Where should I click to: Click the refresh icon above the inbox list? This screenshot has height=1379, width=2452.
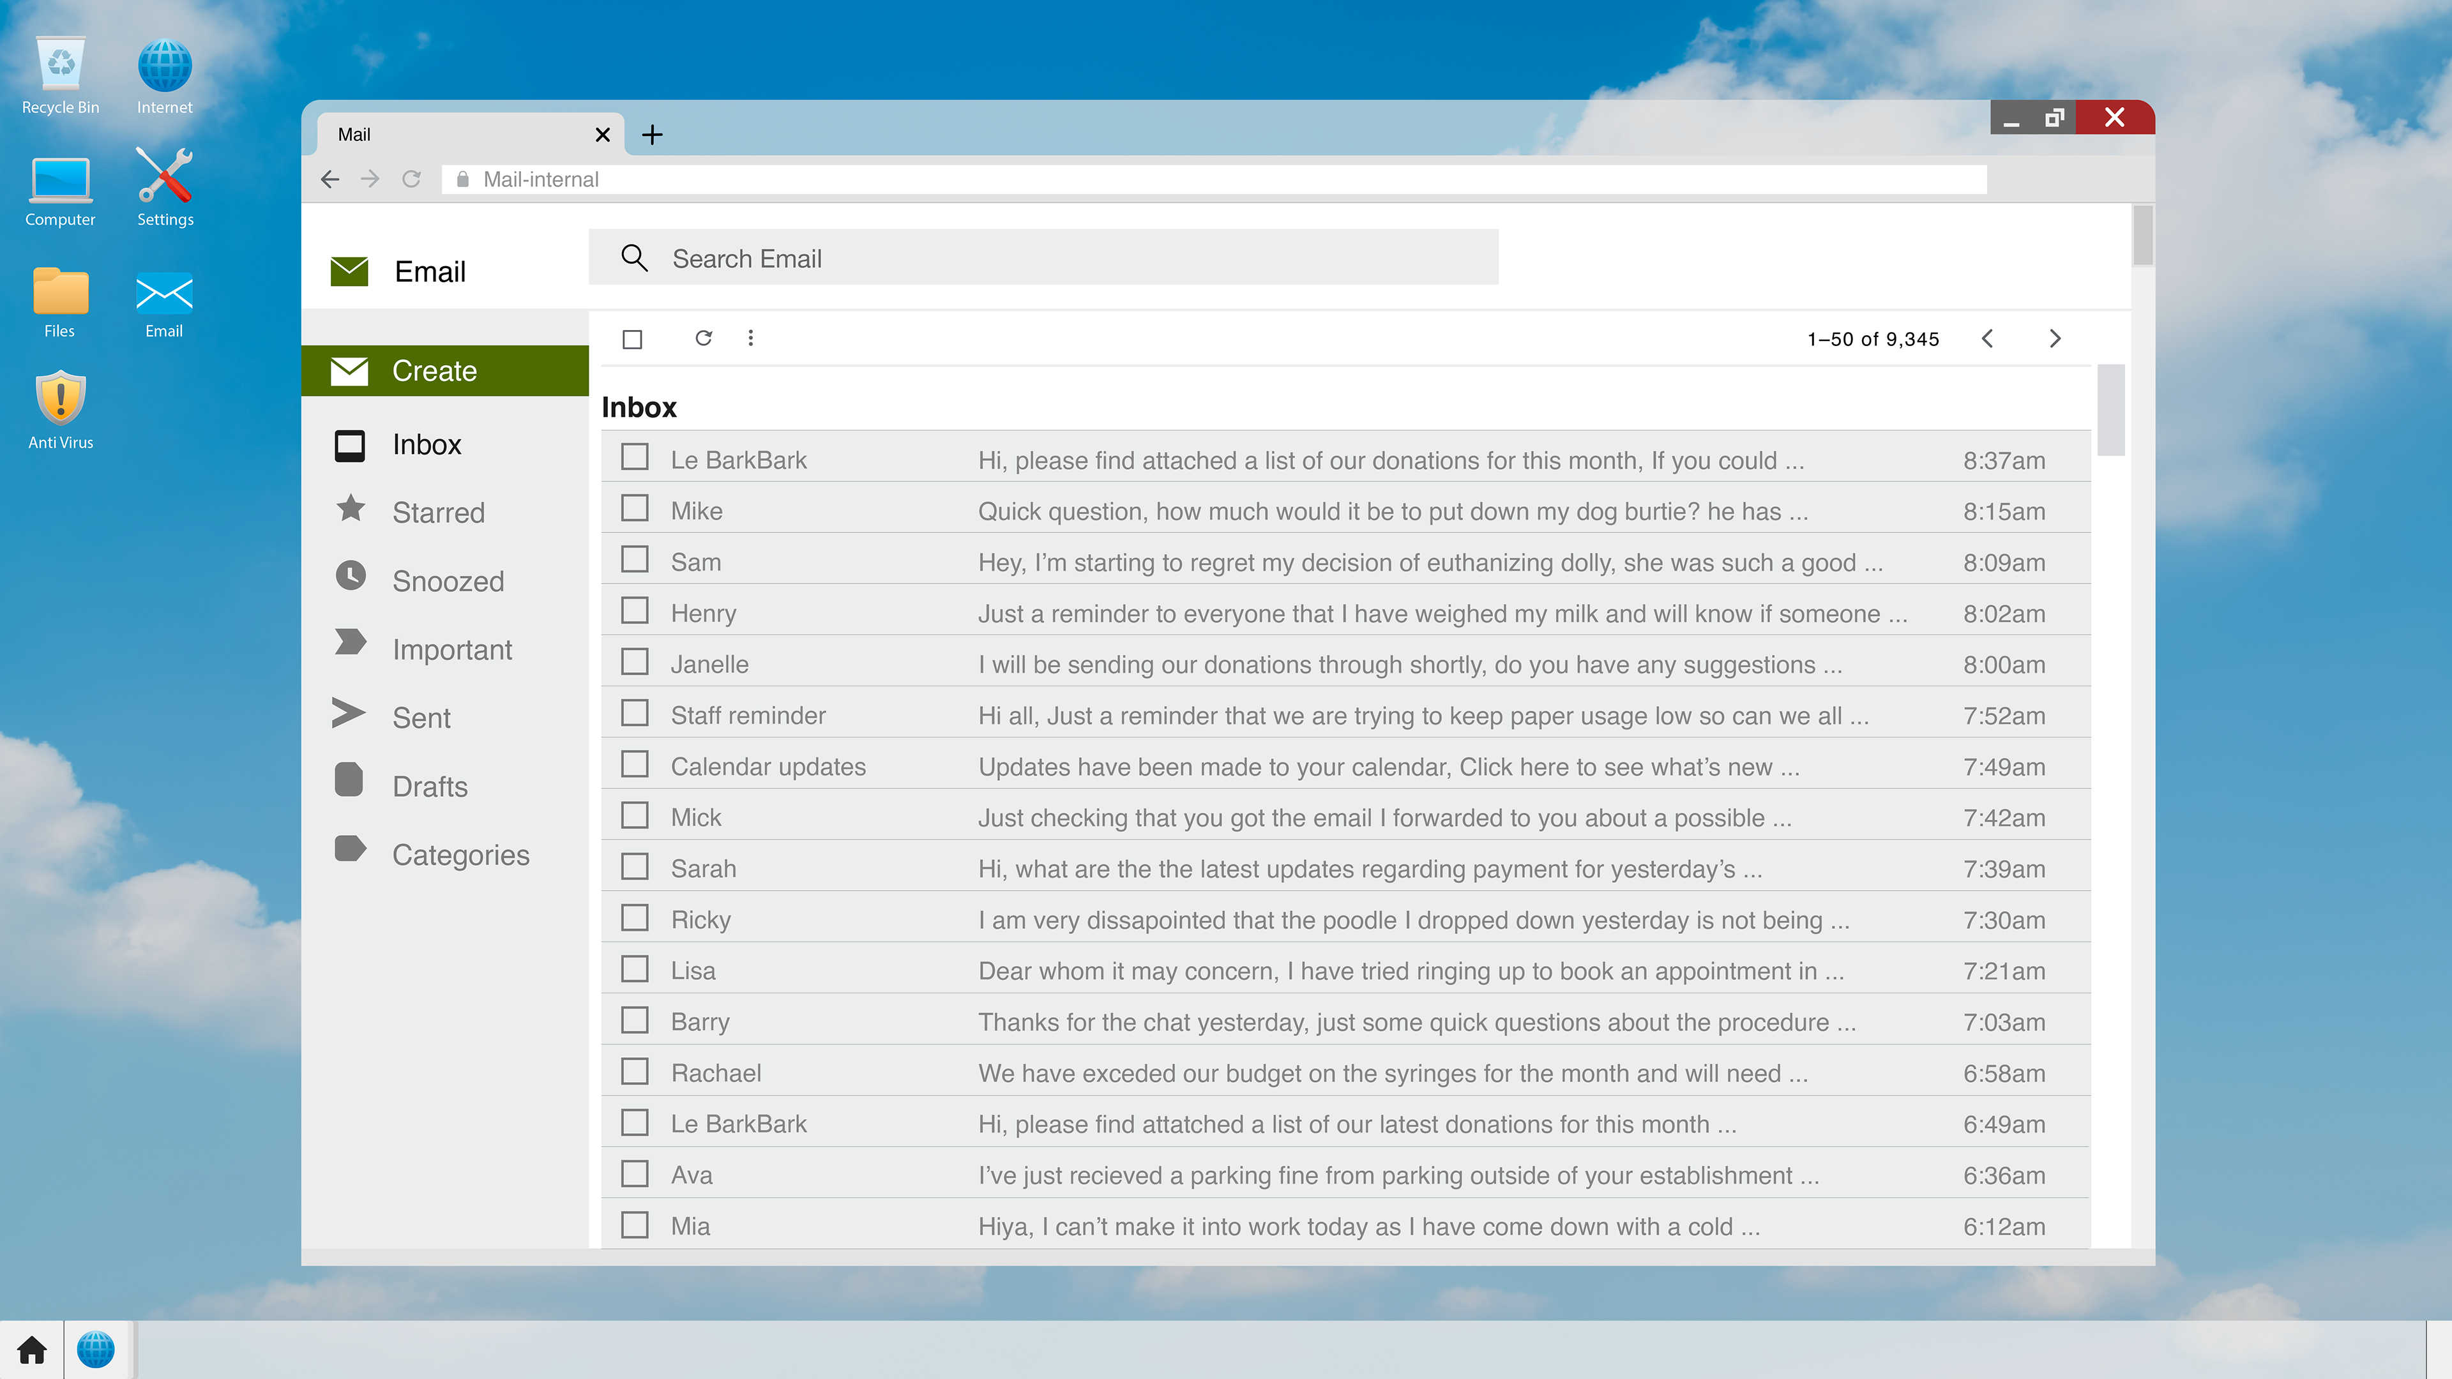pyautogui.click(x=704, y=338)
